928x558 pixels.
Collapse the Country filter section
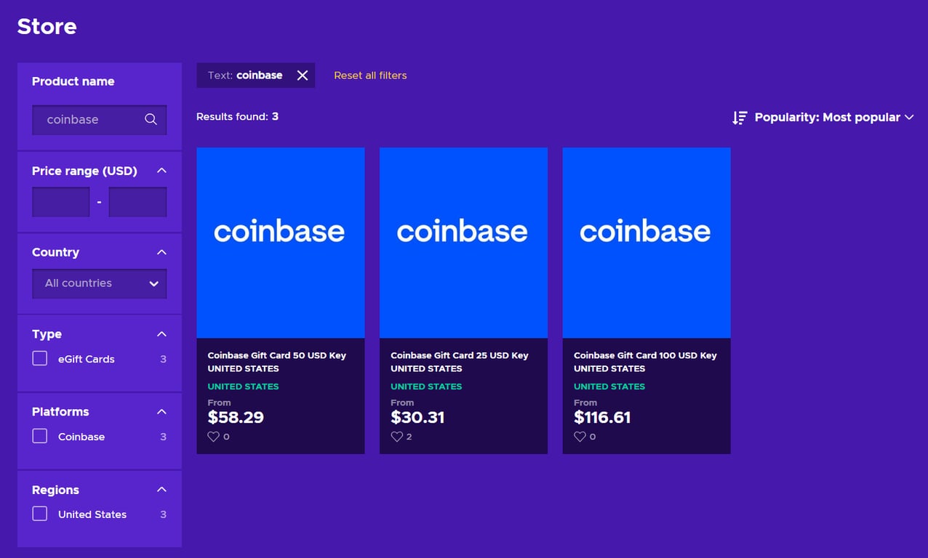(x=161, y=252)
